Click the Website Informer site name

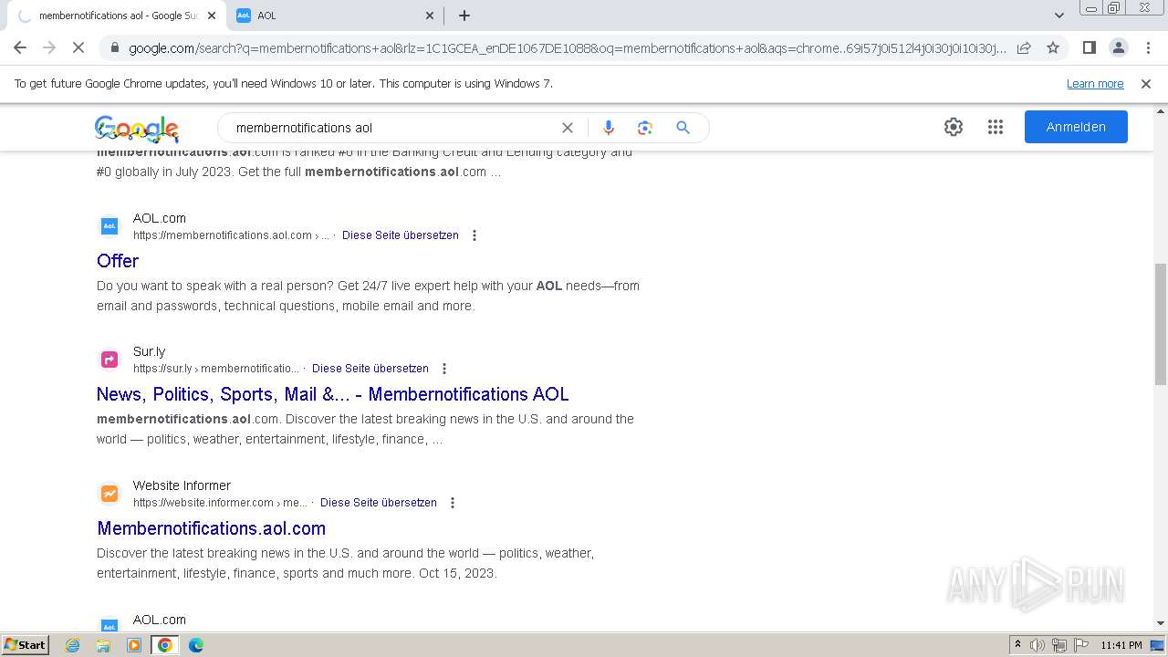click(182, 485)
